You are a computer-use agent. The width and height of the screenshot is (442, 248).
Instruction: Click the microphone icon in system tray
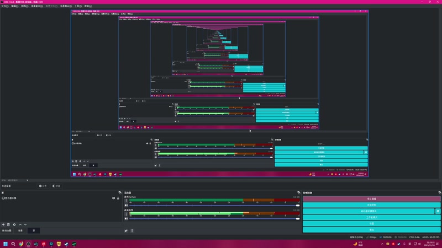(x=404, y=244)
